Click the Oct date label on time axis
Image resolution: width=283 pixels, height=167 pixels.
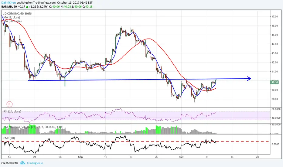(181, 157)
